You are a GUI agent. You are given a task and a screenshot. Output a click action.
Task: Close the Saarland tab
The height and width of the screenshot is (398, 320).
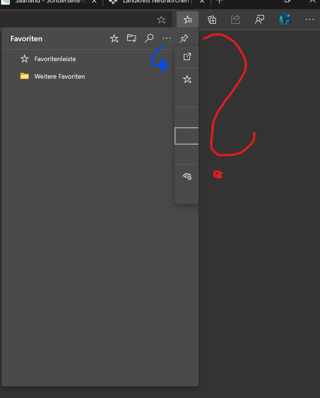(94, 1)
